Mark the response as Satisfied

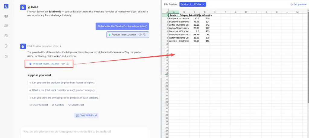pos(58,105)
